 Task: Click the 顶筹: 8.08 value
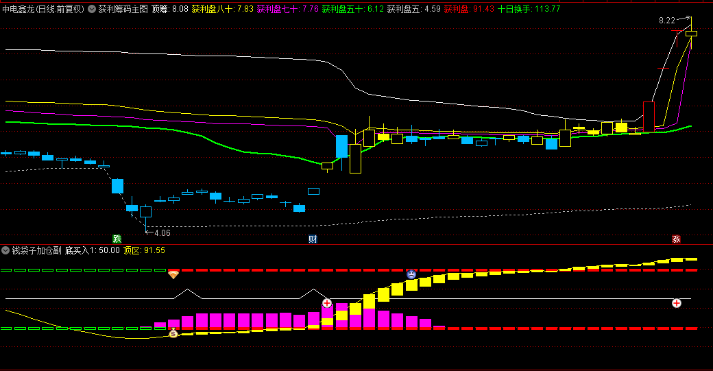[x=169, y=9]
